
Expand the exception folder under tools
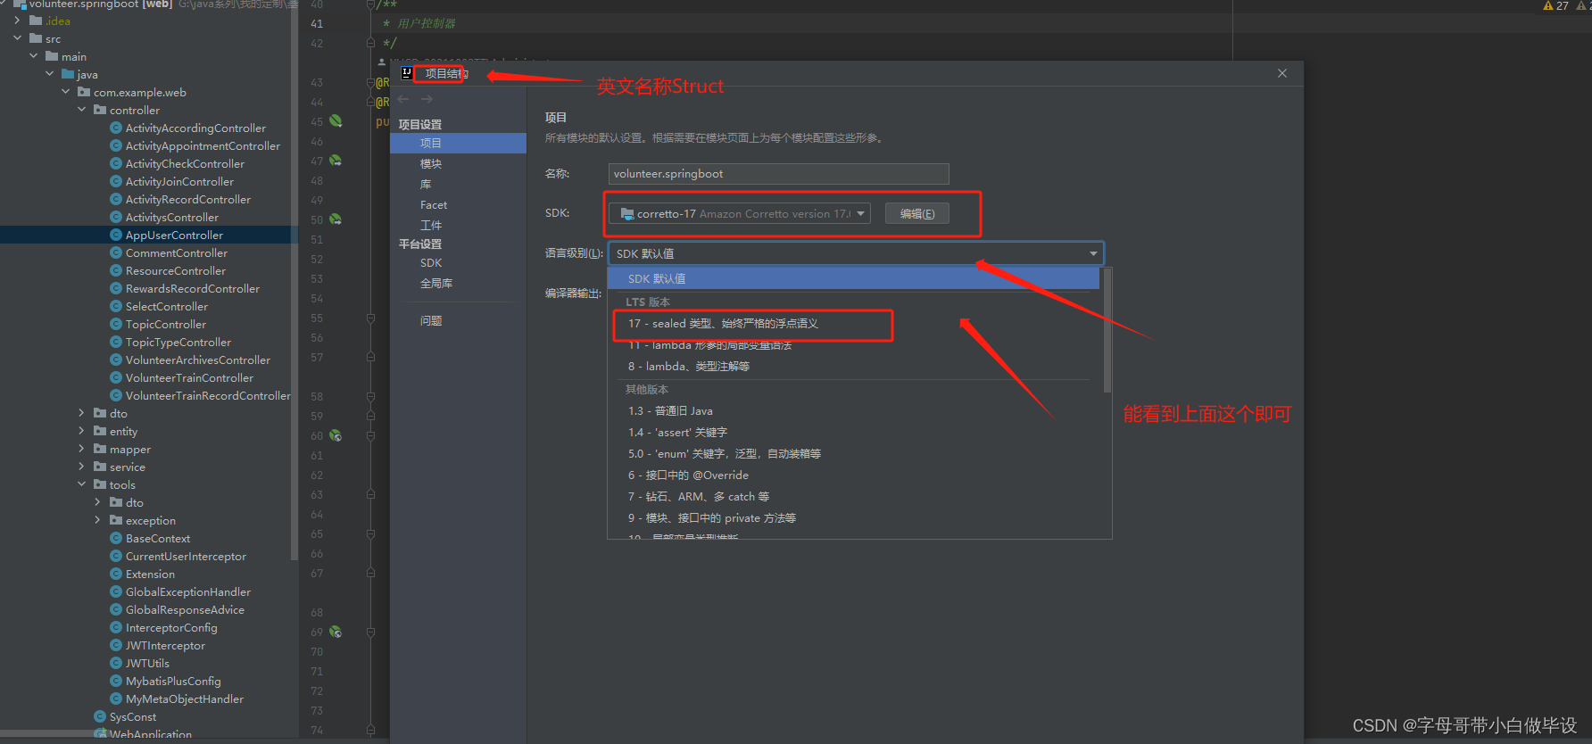(97, 521)
